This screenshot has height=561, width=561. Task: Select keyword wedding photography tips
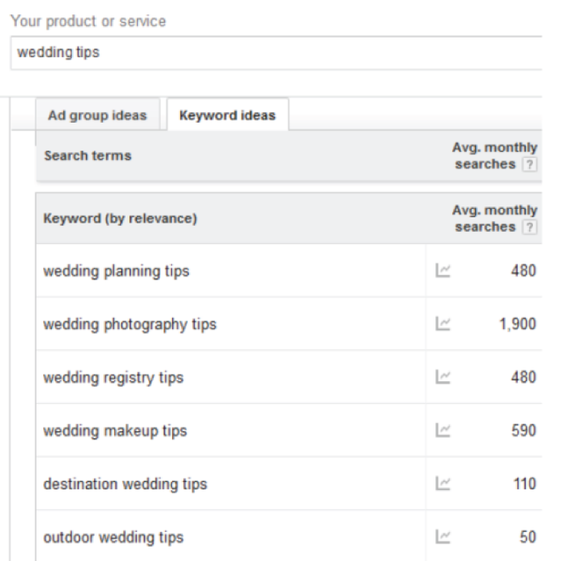(129, 325)
